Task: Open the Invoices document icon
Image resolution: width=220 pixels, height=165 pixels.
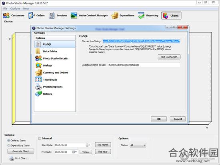Action: tap(52, 16)
